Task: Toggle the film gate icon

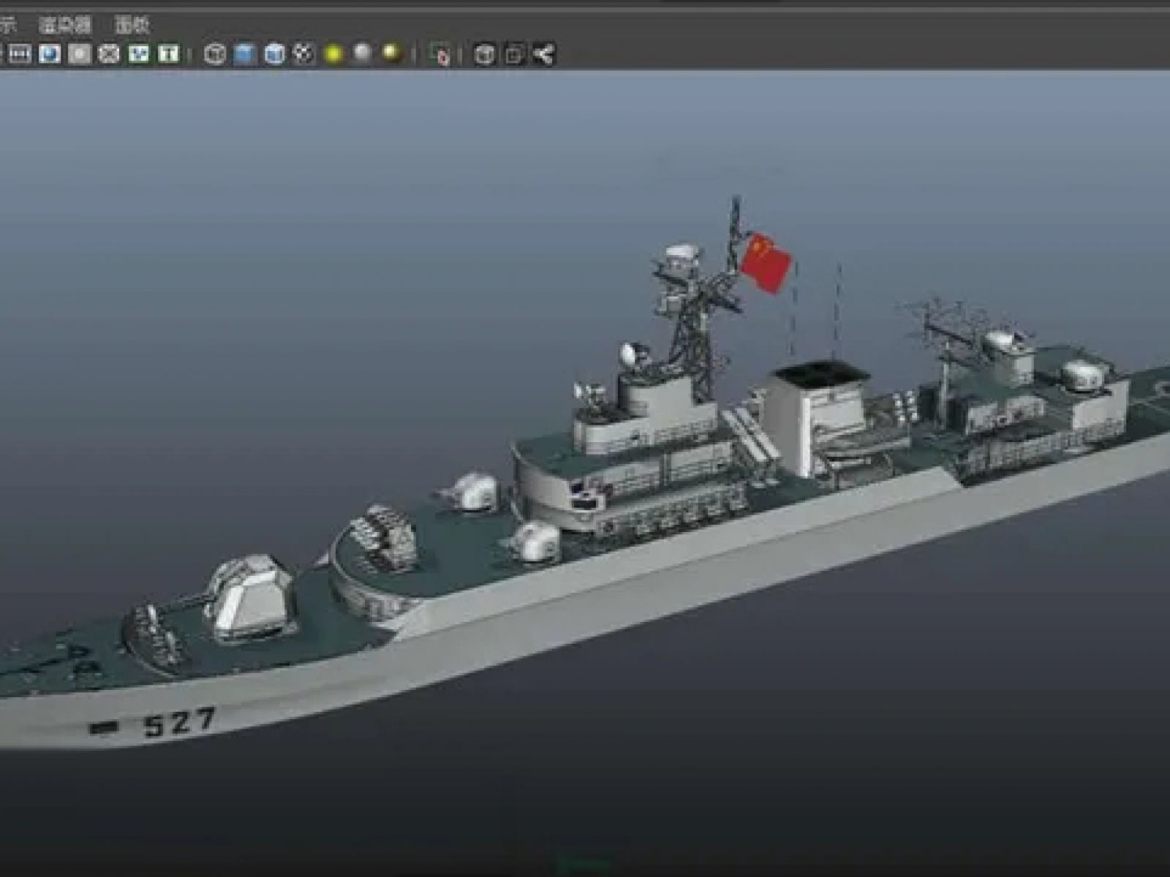Action: point(20,53)
